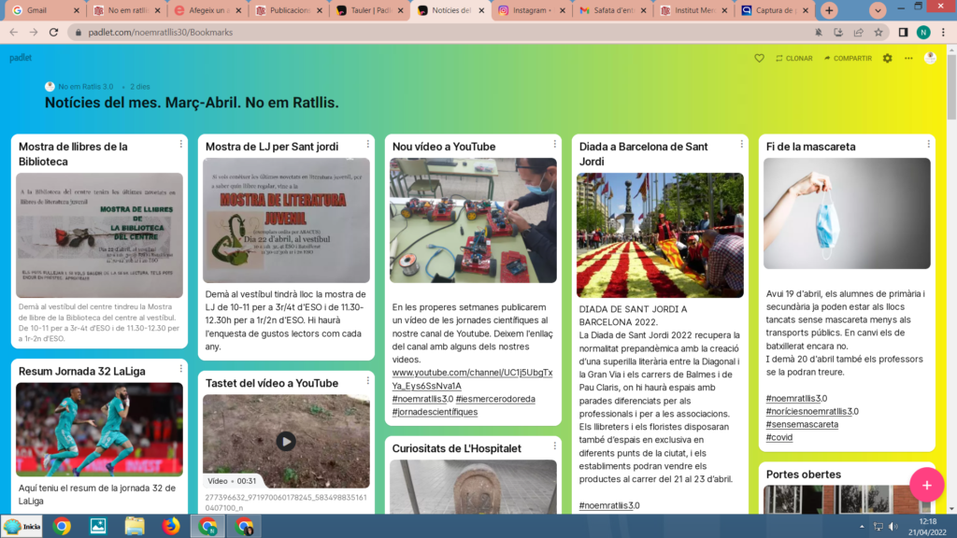Image resolution: width=957 pixels, height=538 pixels.
Task: Click the pink add post plus button
Action: (x=926, y=485)
